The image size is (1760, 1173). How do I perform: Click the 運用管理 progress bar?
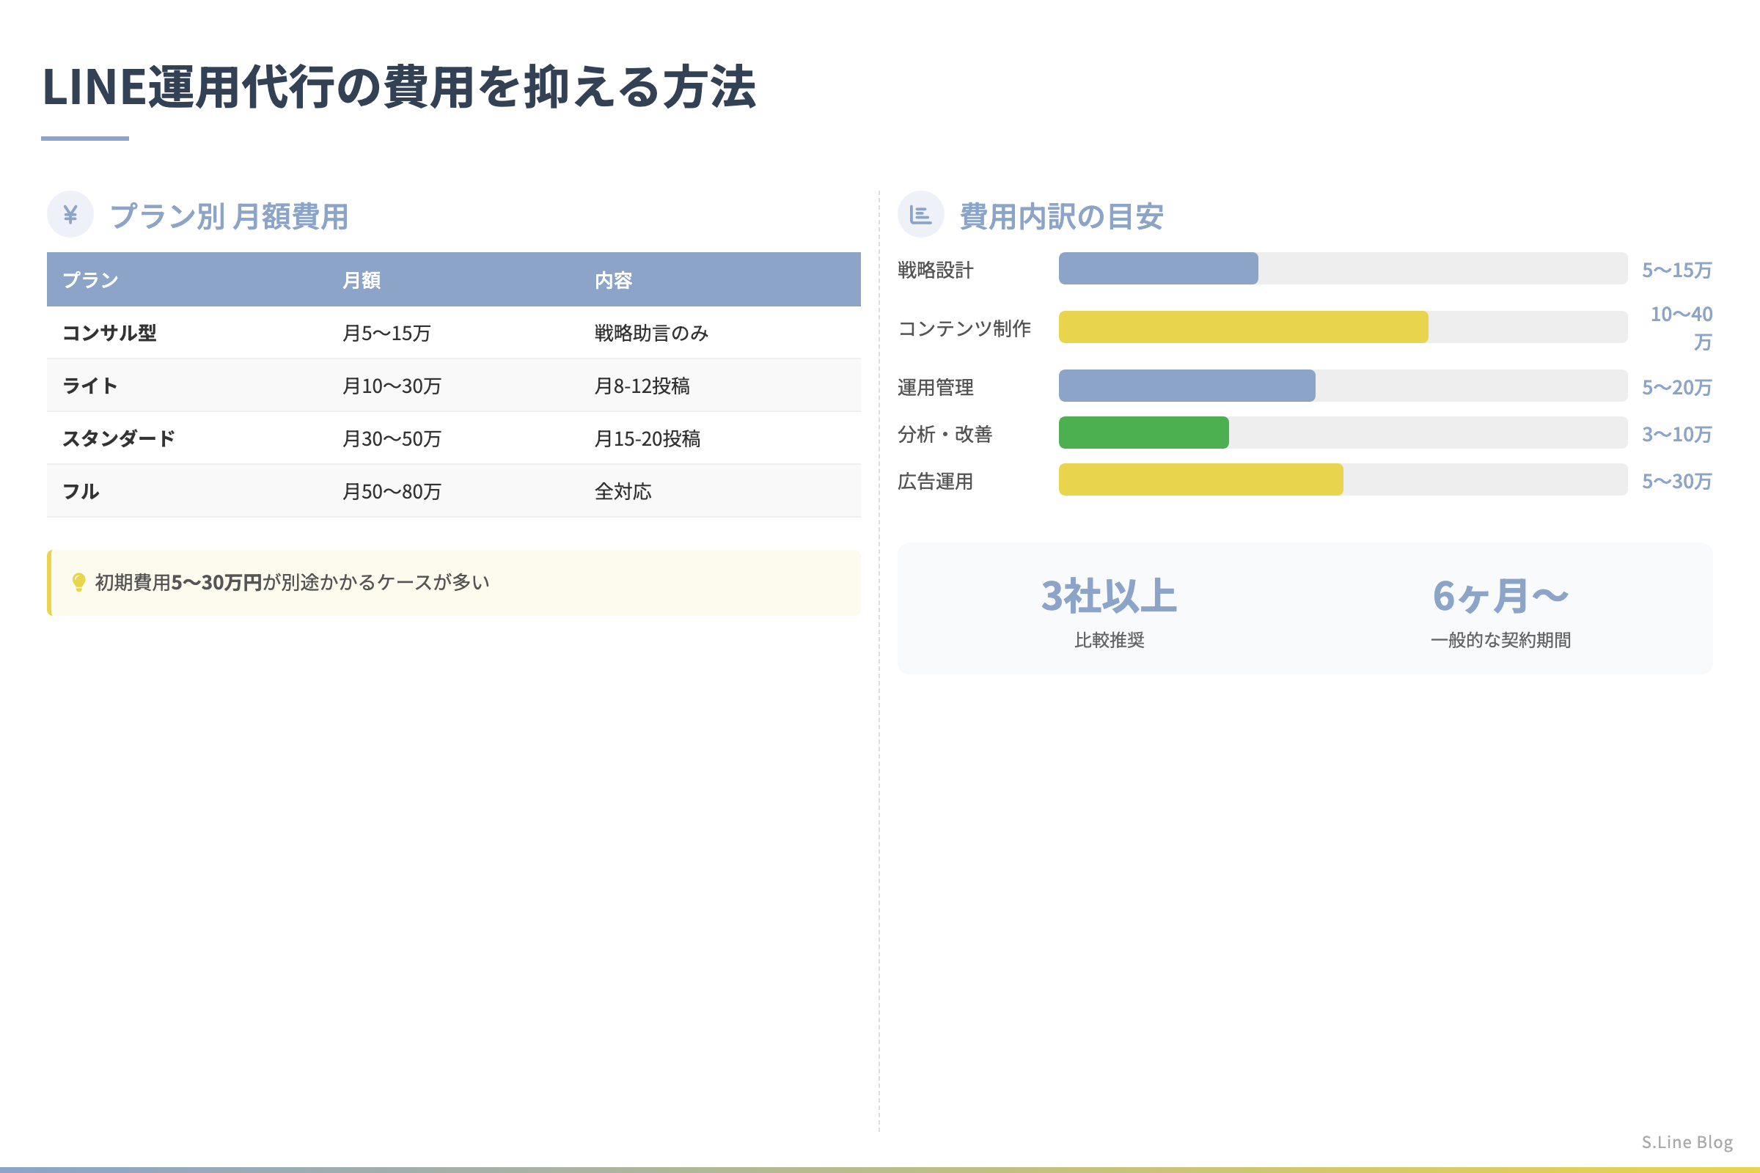pos(1343,386)
